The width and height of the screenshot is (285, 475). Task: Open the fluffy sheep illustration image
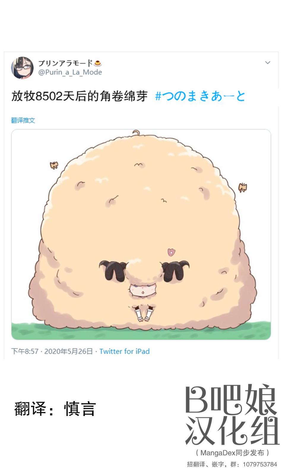pos(141,235)
